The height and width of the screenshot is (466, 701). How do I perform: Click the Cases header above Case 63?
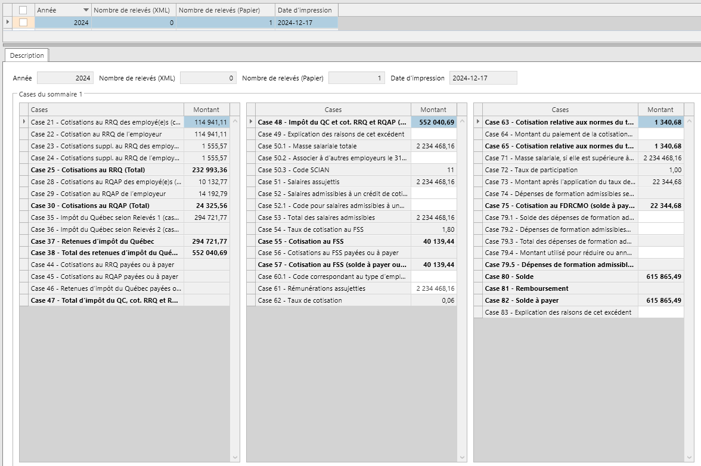pos(560,110)
